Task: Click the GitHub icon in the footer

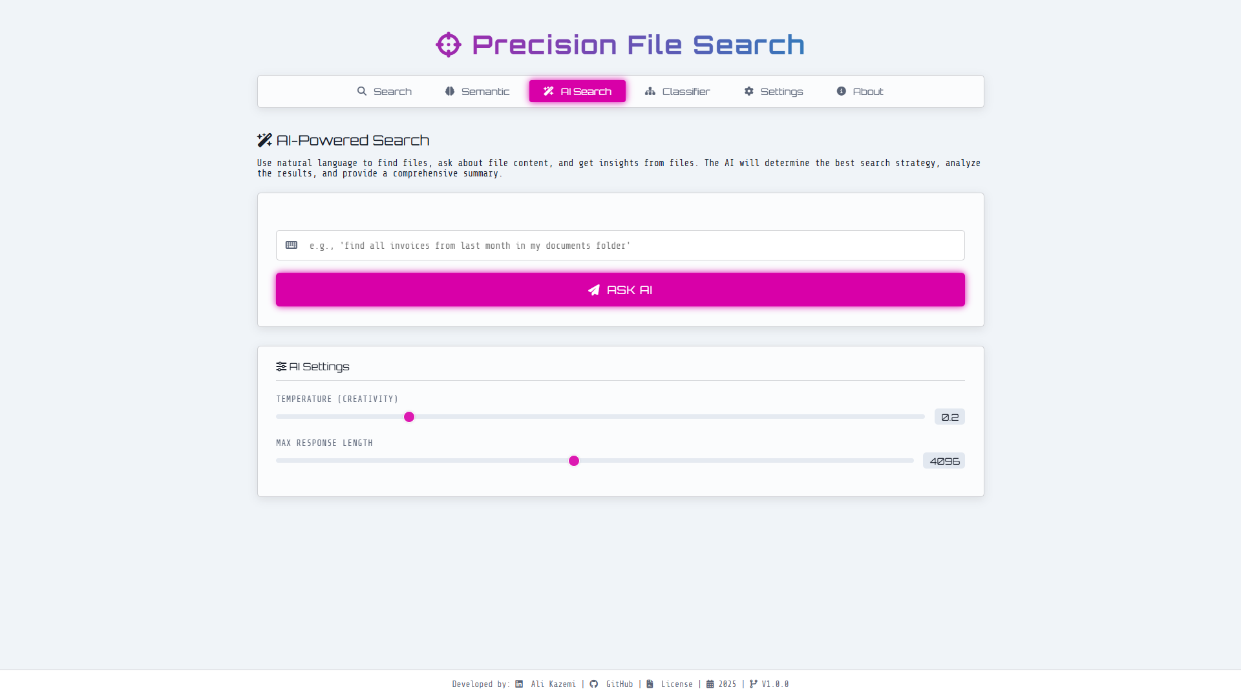Action: point(594,684)
